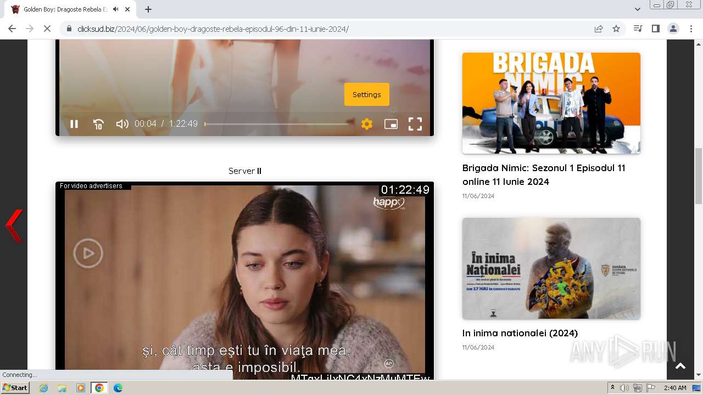
Task: Launch Internet Explorer from taskbar
Action: [x=43, y=388]
